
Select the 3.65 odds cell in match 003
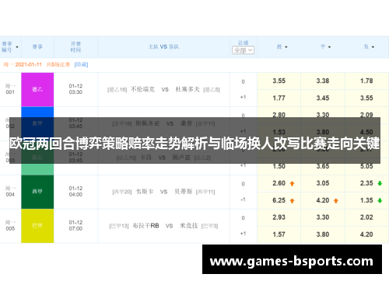coord(323,166)
